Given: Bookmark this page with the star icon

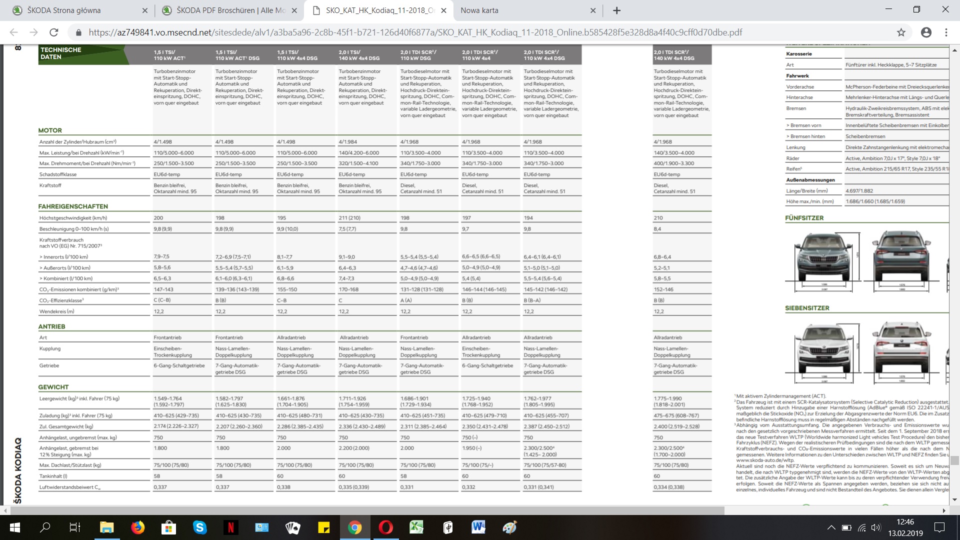Looking at the screenshot, I should [901, 32].
